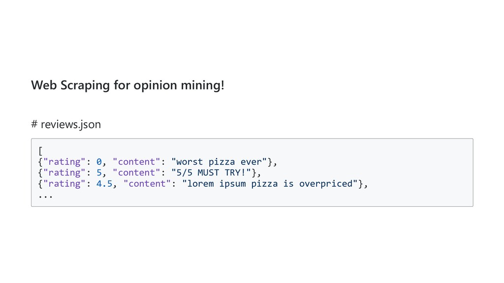Click the "5/5 MUST TRY!" string
This screenshot has height=283, width=504.
[211, 172]
